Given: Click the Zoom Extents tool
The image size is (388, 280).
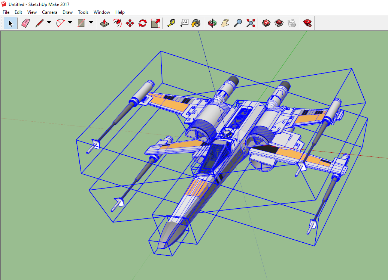Looking at the screenshot, I should [x=251, y=23].
